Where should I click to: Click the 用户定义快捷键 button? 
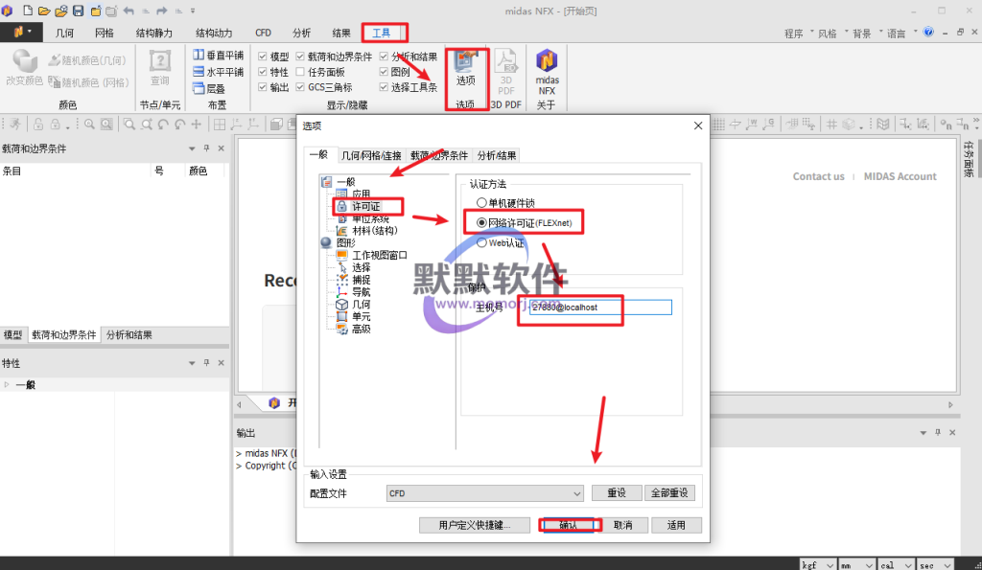coord(474,525)
